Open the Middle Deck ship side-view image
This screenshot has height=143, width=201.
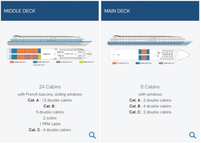(x=50, y=40)
